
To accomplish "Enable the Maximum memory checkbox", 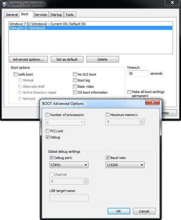I will click(107, 115).
